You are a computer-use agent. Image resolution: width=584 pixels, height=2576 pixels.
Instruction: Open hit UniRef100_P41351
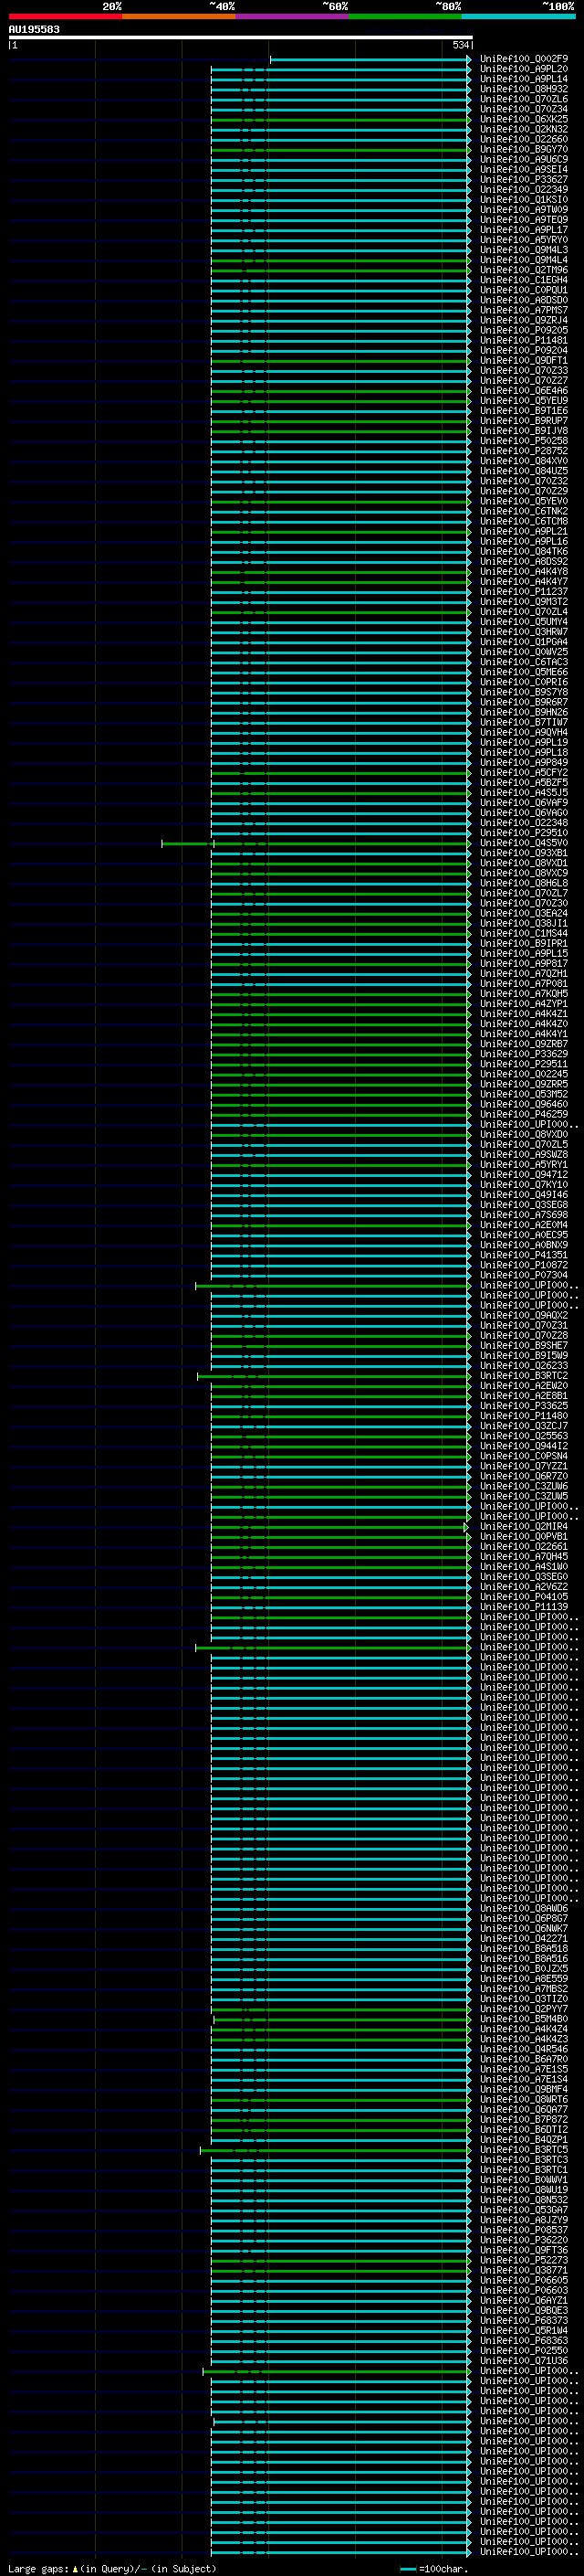tap(524, 1255)
